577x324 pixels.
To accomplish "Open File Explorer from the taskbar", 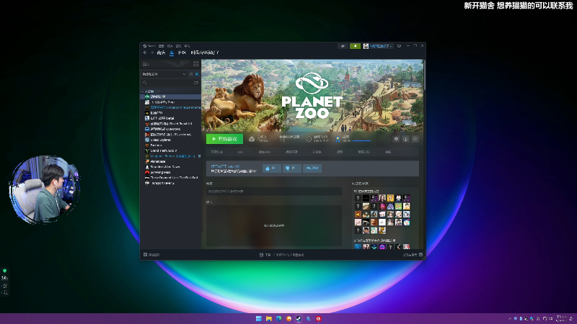I will (268, 318).
